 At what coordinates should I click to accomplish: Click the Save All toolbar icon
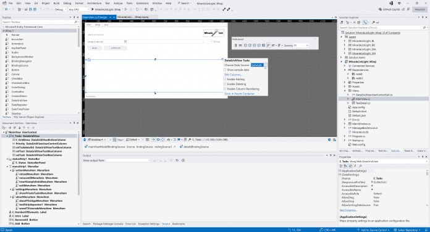[35, 9]
